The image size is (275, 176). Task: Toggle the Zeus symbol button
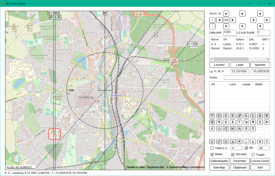pyautogui.click(x=233, y=122)
